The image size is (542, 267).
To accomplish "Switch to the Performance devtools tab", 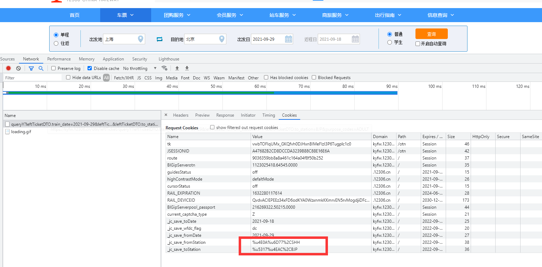I will 59,59.
